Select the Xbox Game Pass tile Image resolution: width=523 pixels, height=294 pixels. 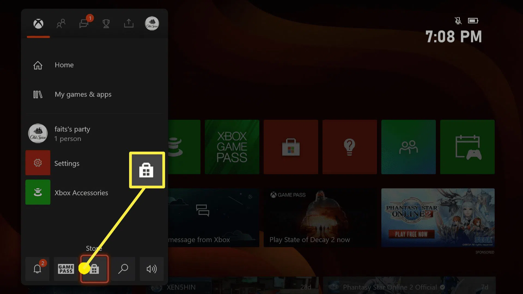point(232,147)
